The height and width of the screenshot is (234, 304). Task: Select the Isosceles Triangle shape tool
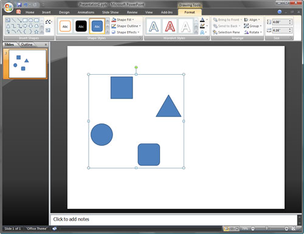8,26
